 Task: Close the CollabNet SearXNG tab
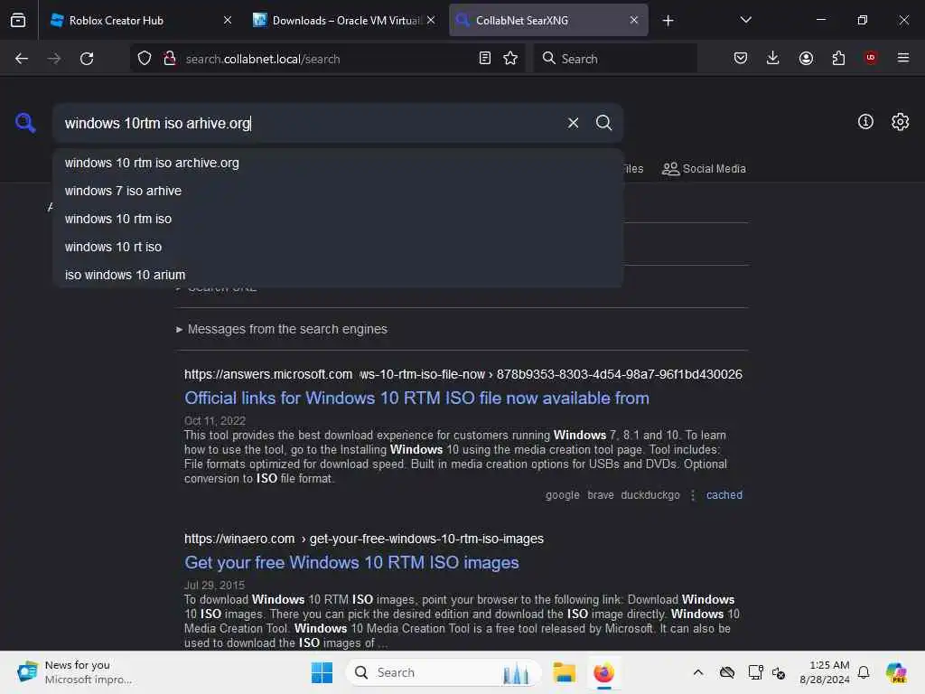pos(633,20)
